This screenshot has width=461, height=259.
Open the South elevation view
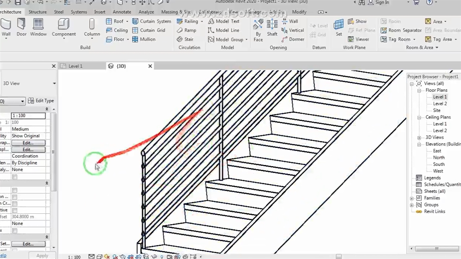[438, 164]
